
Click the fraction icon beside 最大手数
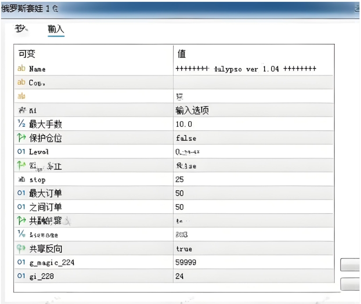[21, 124]
